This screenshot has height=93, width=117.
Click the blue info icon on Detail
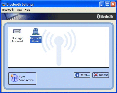pos(77,75)
